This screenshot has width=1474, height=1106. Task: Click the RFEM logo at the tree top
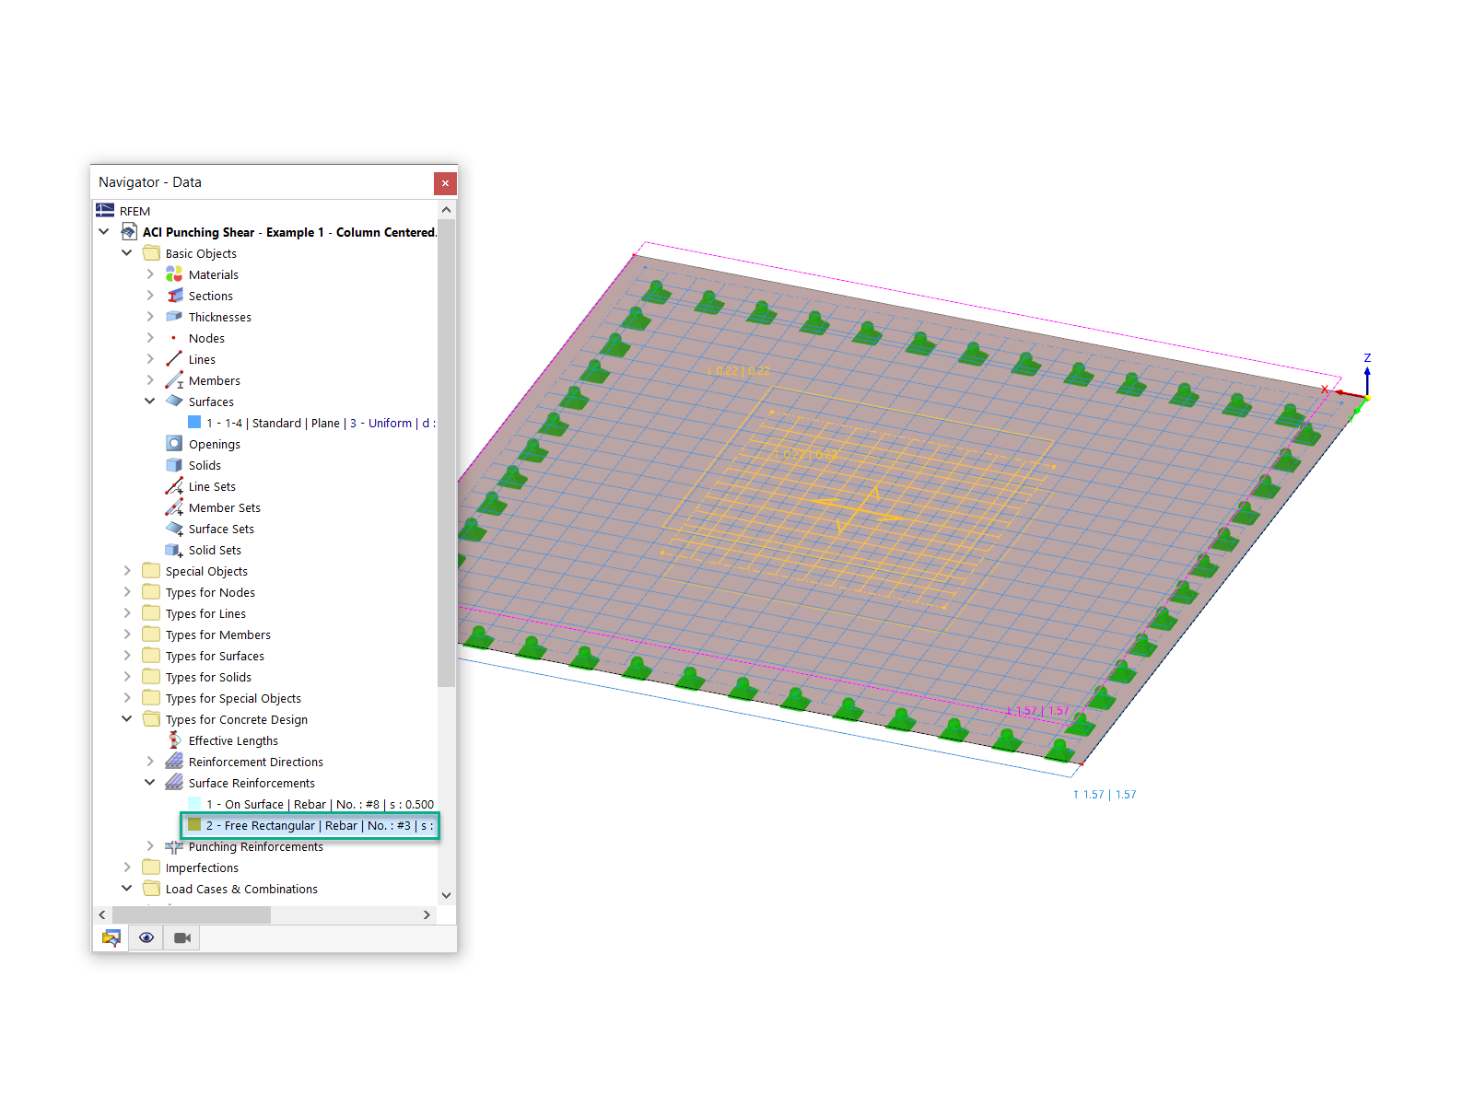(x=105, y=210)
